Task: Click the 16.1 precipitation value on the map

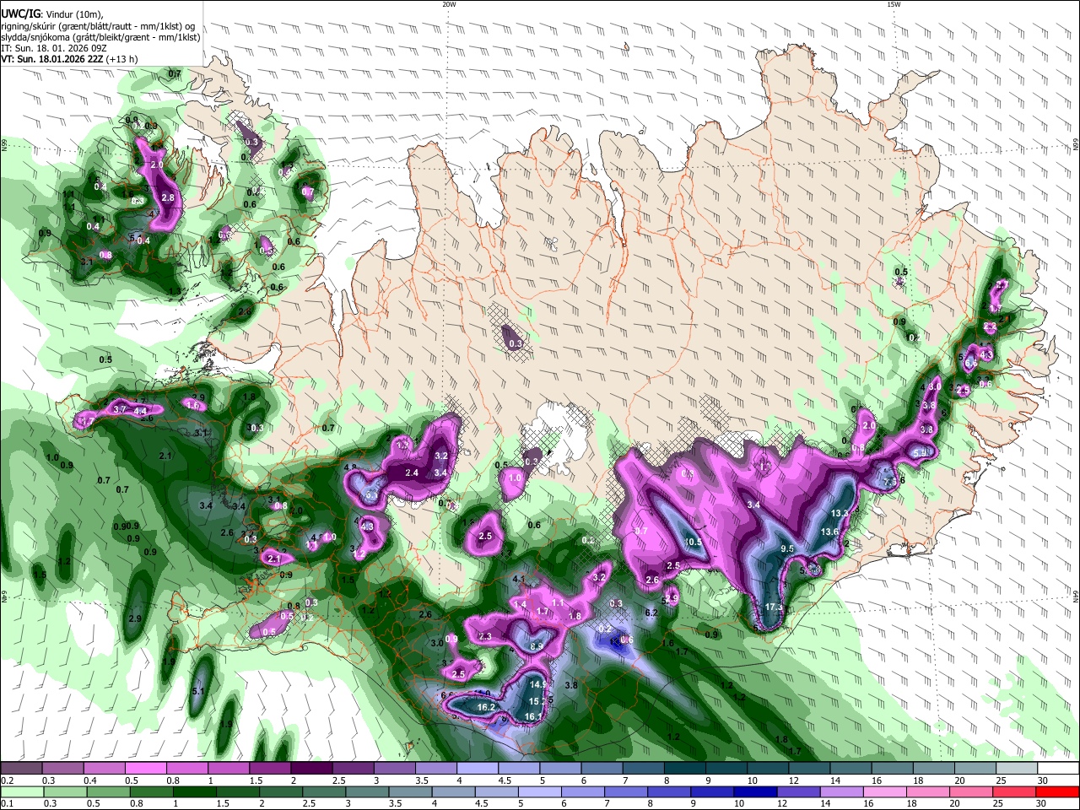Action: tap(532, 717)
